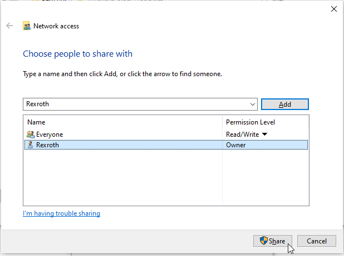Click the Owner permission cell for Rexroth
The image size is (344, 264).
(236, 145)
